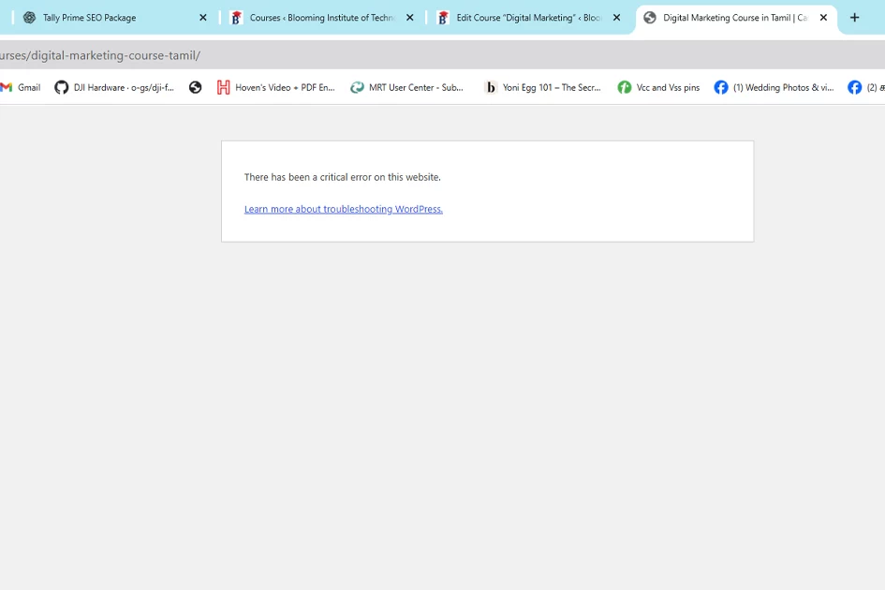
Task: Click the red H icon of Hoven's bookmark
Action: coord(224,87)
